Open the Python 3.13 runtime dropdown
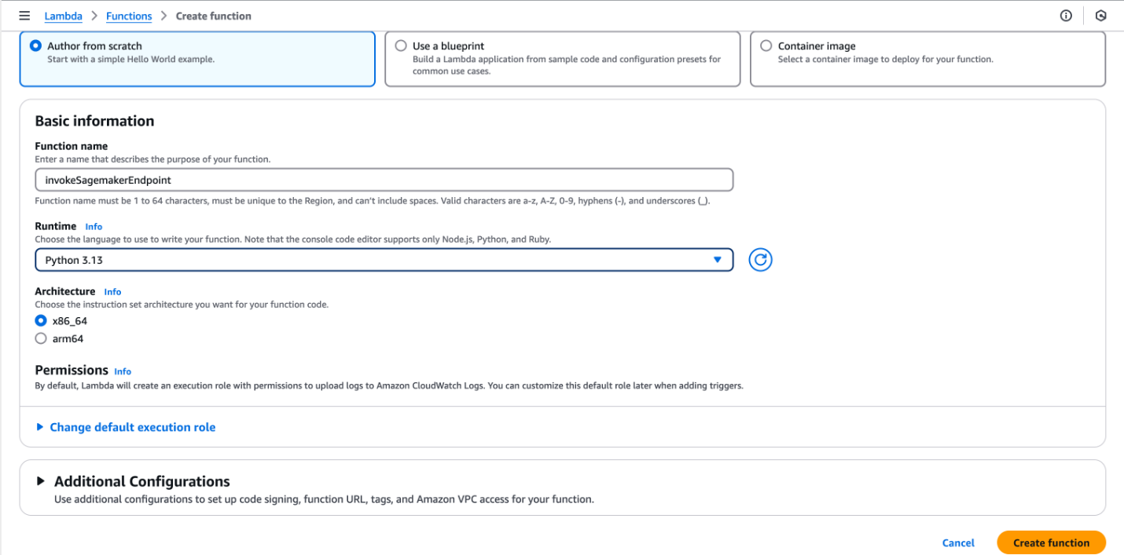 click(x=384, y=260)
